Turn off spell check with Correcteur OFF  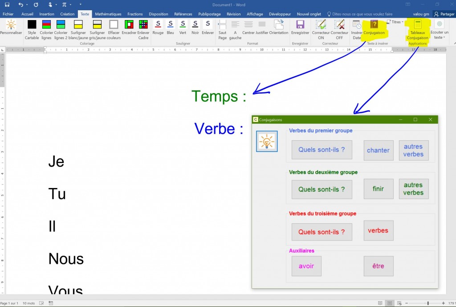339,25
